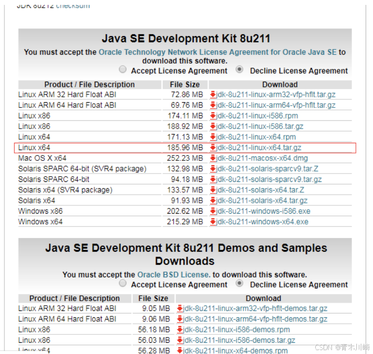Download jdk-8u211-linux-arm64-vfp-hflt-demos.tar.gz link
This screenshot has height=354, width=373.
click(x=255, y=319)
